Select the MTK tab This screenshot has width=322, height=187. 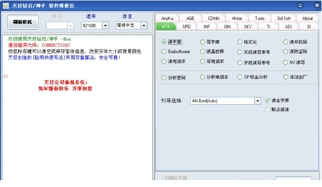(x=166, y=27)
